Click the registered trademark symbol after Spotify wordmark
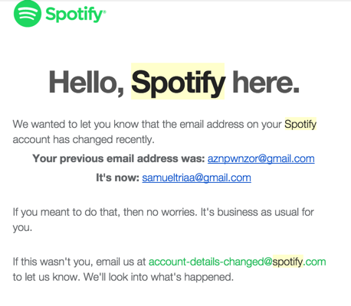Screen dimensions: 351x306 coord(104,11)
